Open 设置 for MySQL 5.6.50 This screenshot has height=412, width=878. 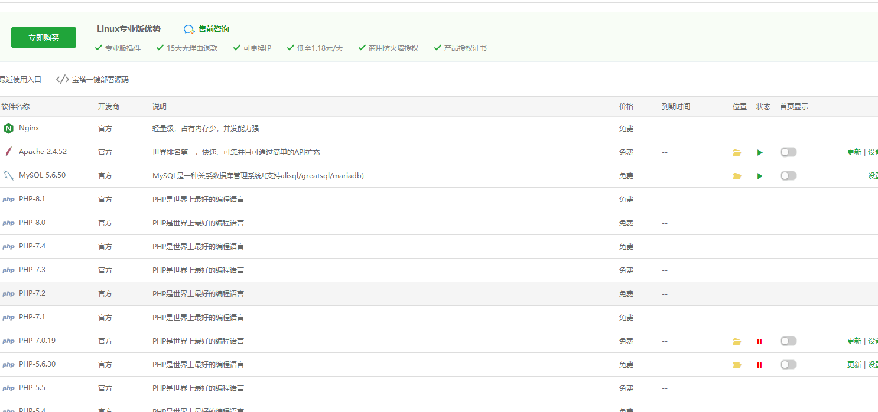(x=873, y=176)
